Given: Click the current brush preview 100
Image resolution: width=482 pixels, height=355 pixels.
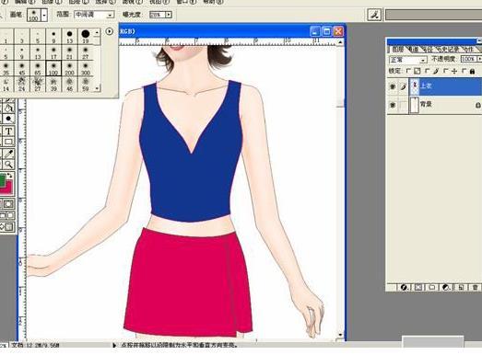Looking at the screenshot, I should point(34,15).
